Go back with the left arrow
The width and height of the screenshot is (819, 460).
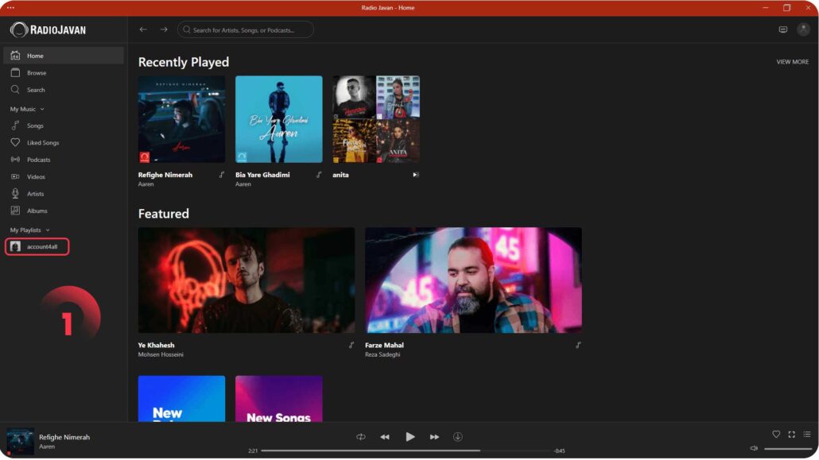pyautogui.click(x=143, y=29)
